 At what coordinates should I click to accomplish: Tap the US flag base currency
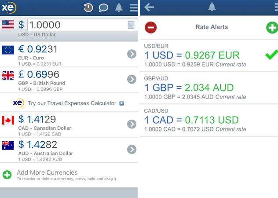click(x=8, y=25)
